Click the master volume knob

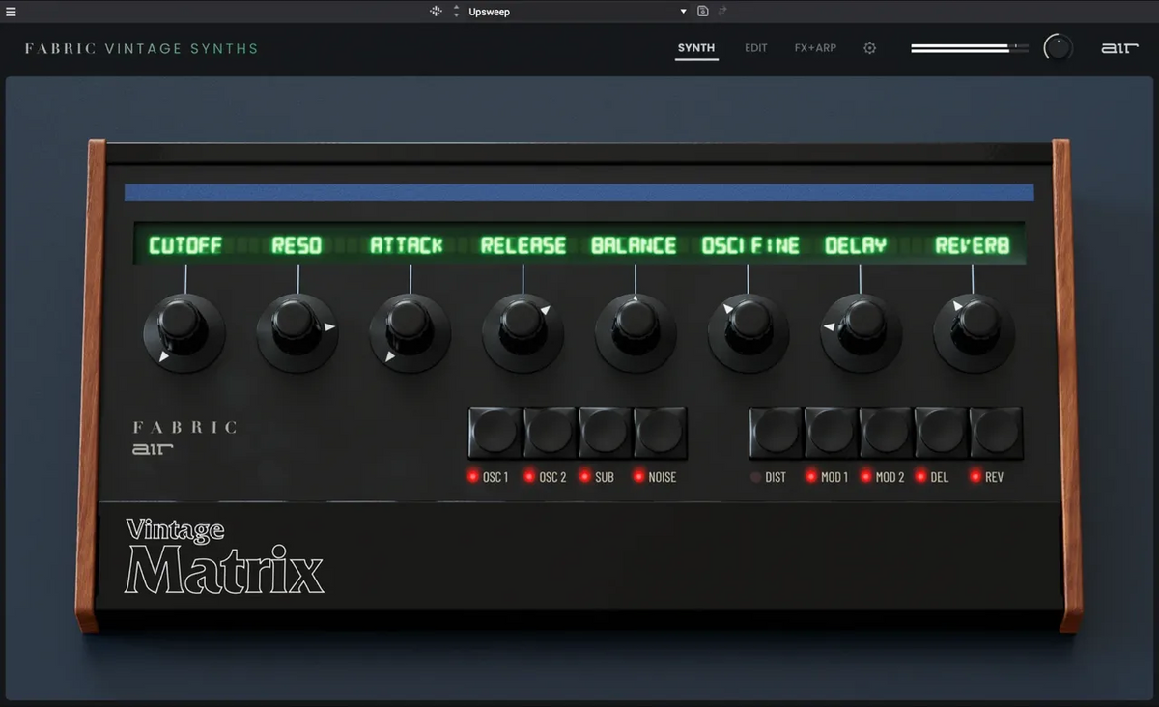click(x=1059, y=47)
